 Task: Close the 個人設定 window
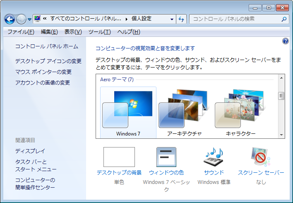pos(282,8)
